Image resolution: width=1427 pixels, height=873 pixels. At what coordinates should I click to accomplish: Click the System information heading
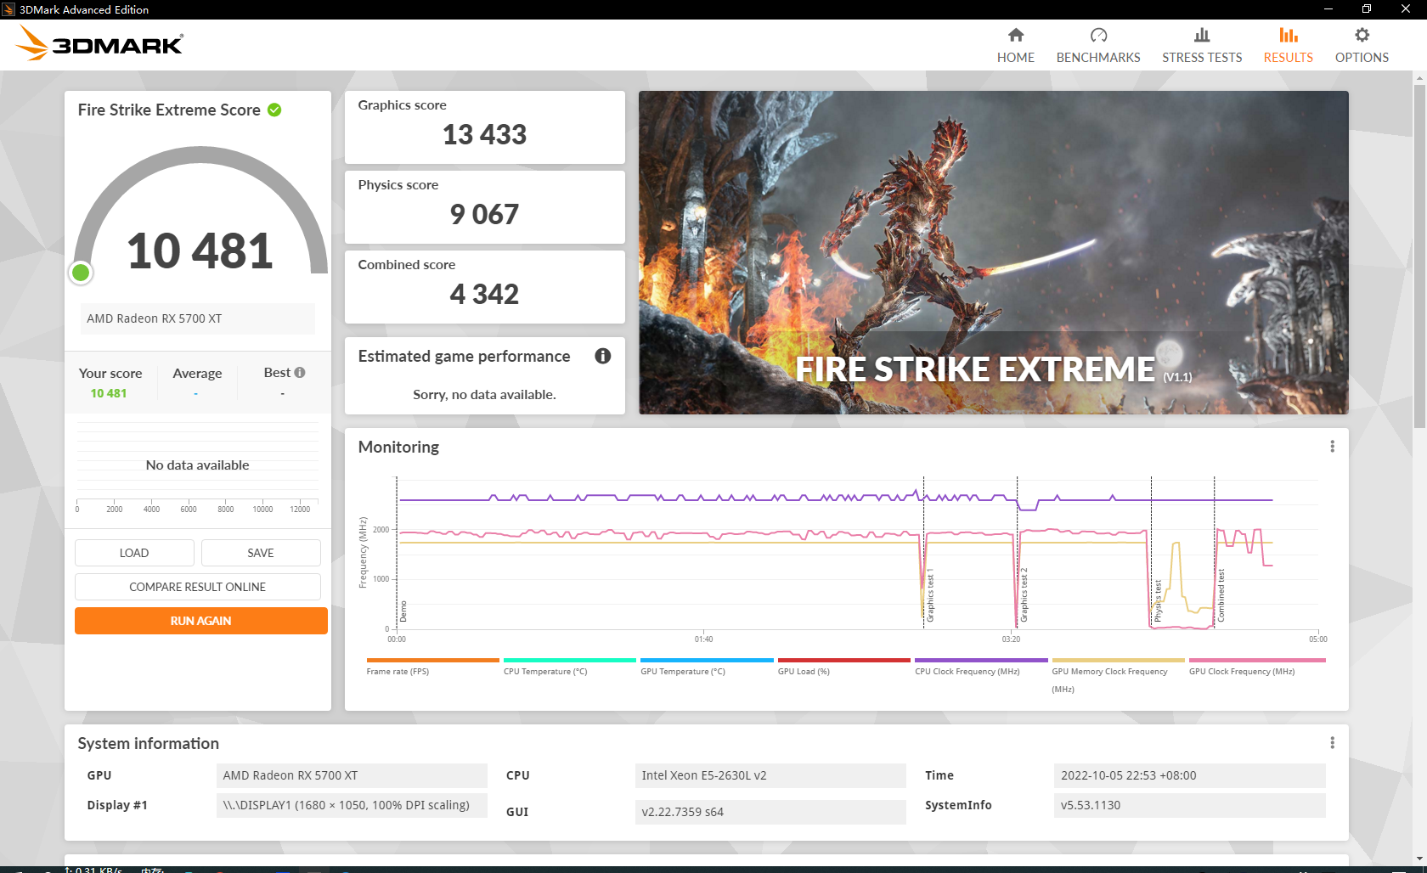click(x=149, y=743)
